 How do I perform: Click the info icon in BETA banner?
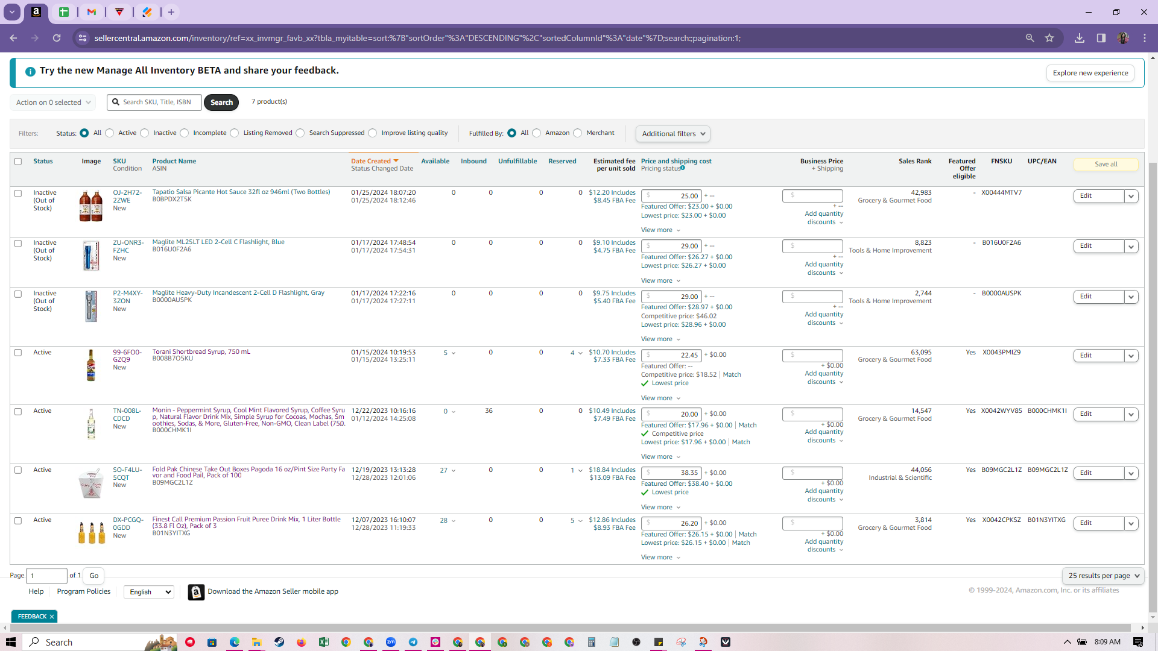click(x=30, y=71)
